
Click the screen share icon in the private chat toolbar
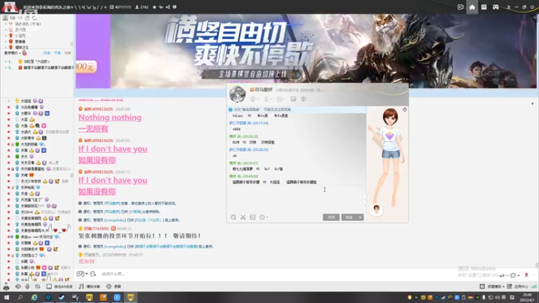tap(293, 99)
